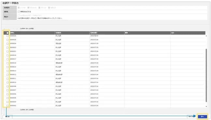Tick the checkbox beside 0000022

7,48
